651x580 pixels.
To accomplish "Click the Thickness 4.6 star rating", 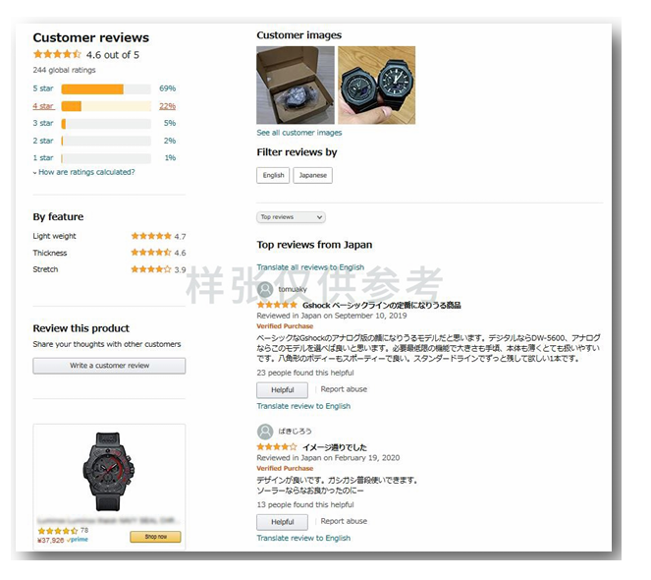I will (x=151, y=253).
